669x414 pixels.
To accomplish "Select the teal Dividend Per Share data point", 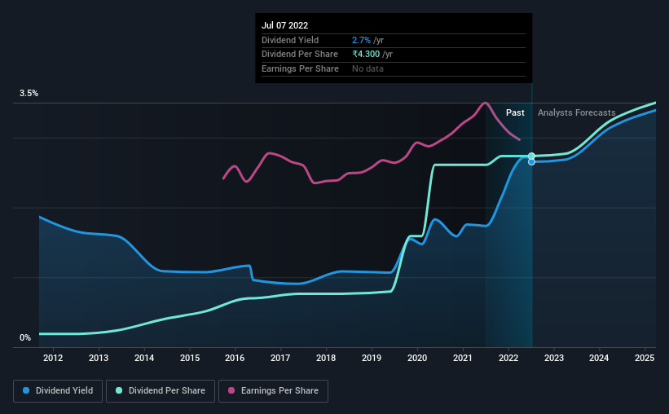I will coord(531,156).
